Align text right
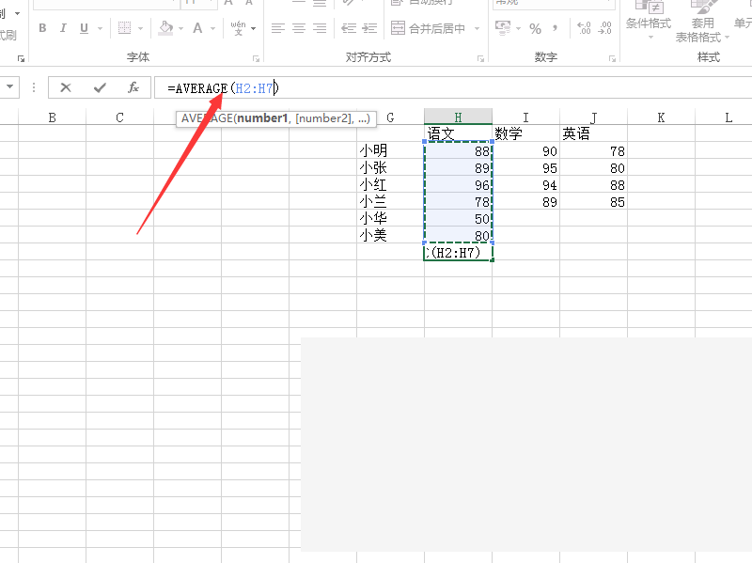The height and width of the screenshot is (563, 752). point(320,29)
